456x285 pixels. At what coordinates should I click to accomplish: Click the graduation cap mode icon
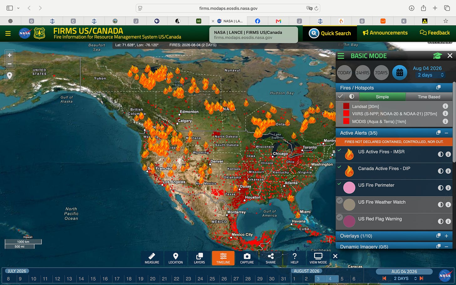coord(437,56)
